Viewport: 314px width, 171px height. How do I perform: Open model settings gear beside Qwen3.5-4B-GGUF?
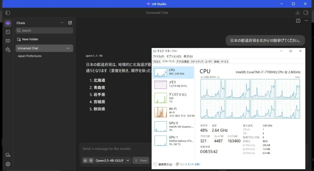[x=91, y=160]
